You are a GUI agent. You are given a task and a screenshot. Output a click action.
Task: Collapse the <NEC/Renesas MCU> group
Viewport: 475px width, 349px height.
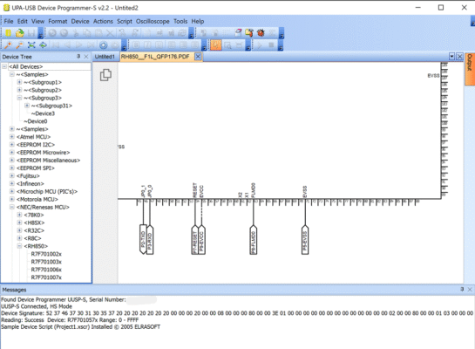coord(12,207)
